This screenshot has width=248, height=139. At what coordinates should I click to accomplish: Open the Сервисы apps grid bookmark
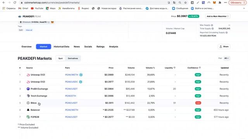tap(9, 8)
